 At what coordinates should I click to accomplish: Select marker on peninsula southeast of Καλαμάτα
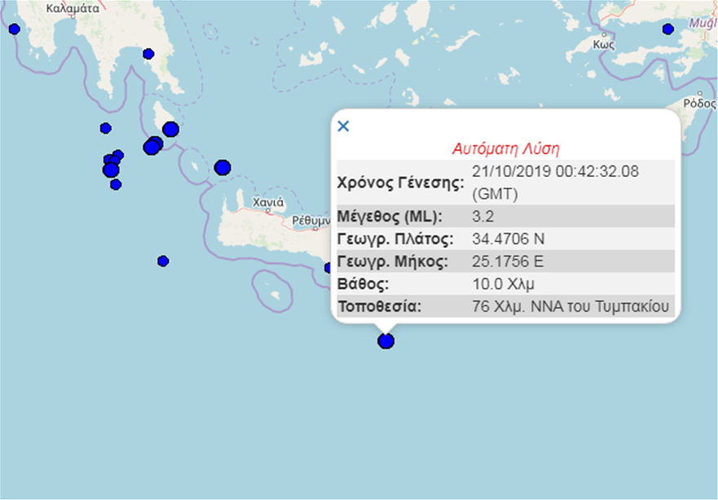(148, 54)
